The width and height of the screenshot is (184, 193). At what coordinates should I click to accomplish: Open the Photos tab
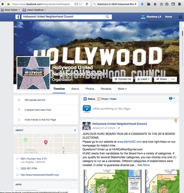tap(90, 89)
